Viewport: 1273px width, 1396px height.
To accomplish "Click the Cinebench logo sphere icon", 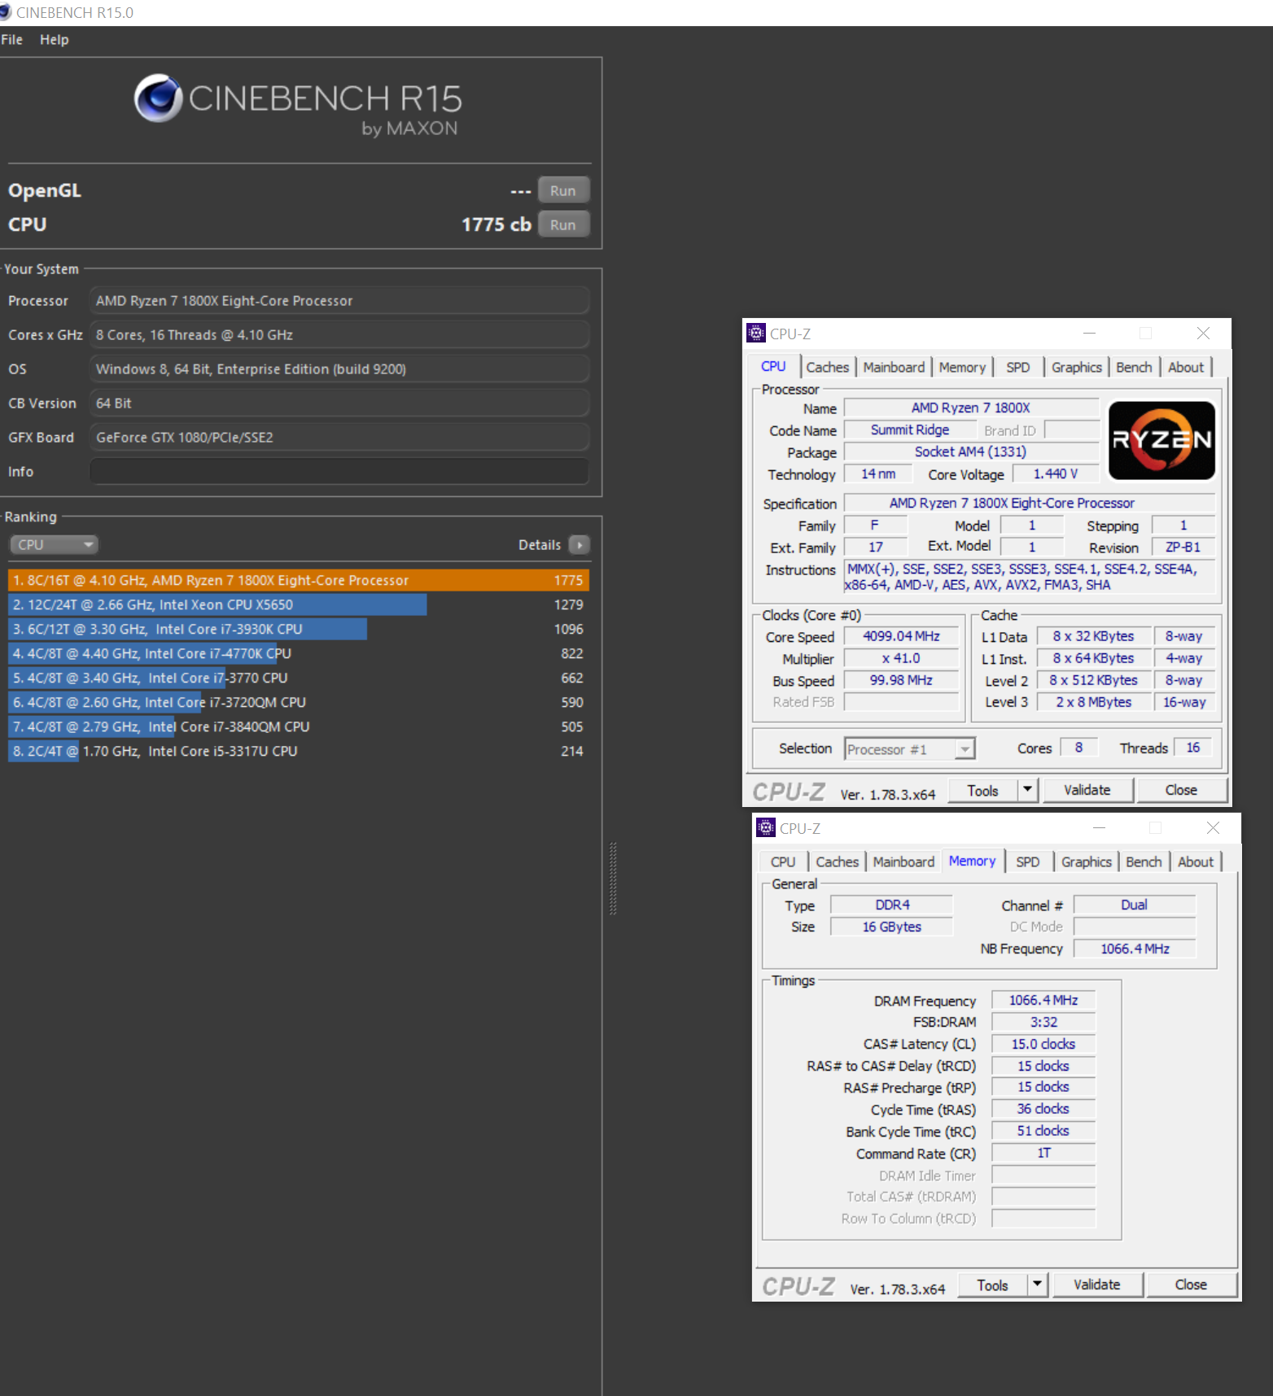I will tap(159, 98).
